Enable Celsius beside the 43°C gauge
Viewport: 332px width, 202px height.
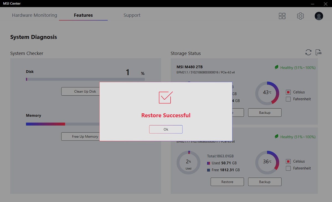click(288, 92)
